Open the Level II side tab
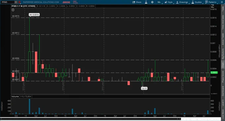 (223, 103)
